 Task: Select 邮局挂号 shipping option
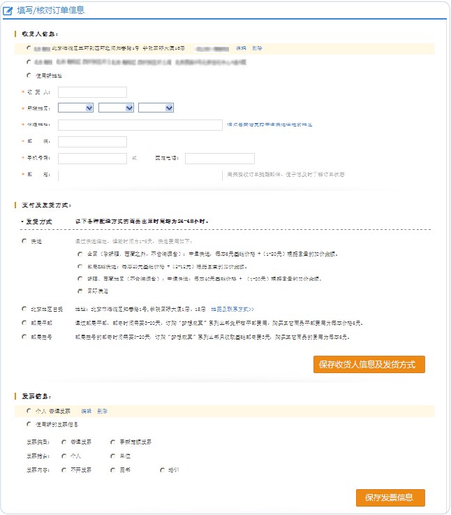pos(24,337)
